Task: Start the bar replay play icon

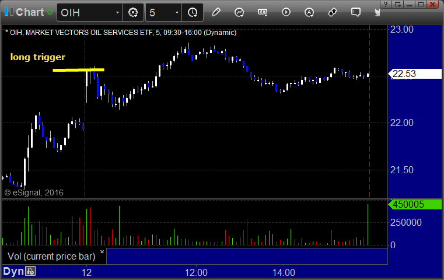Action: click(x=286, y=12)
